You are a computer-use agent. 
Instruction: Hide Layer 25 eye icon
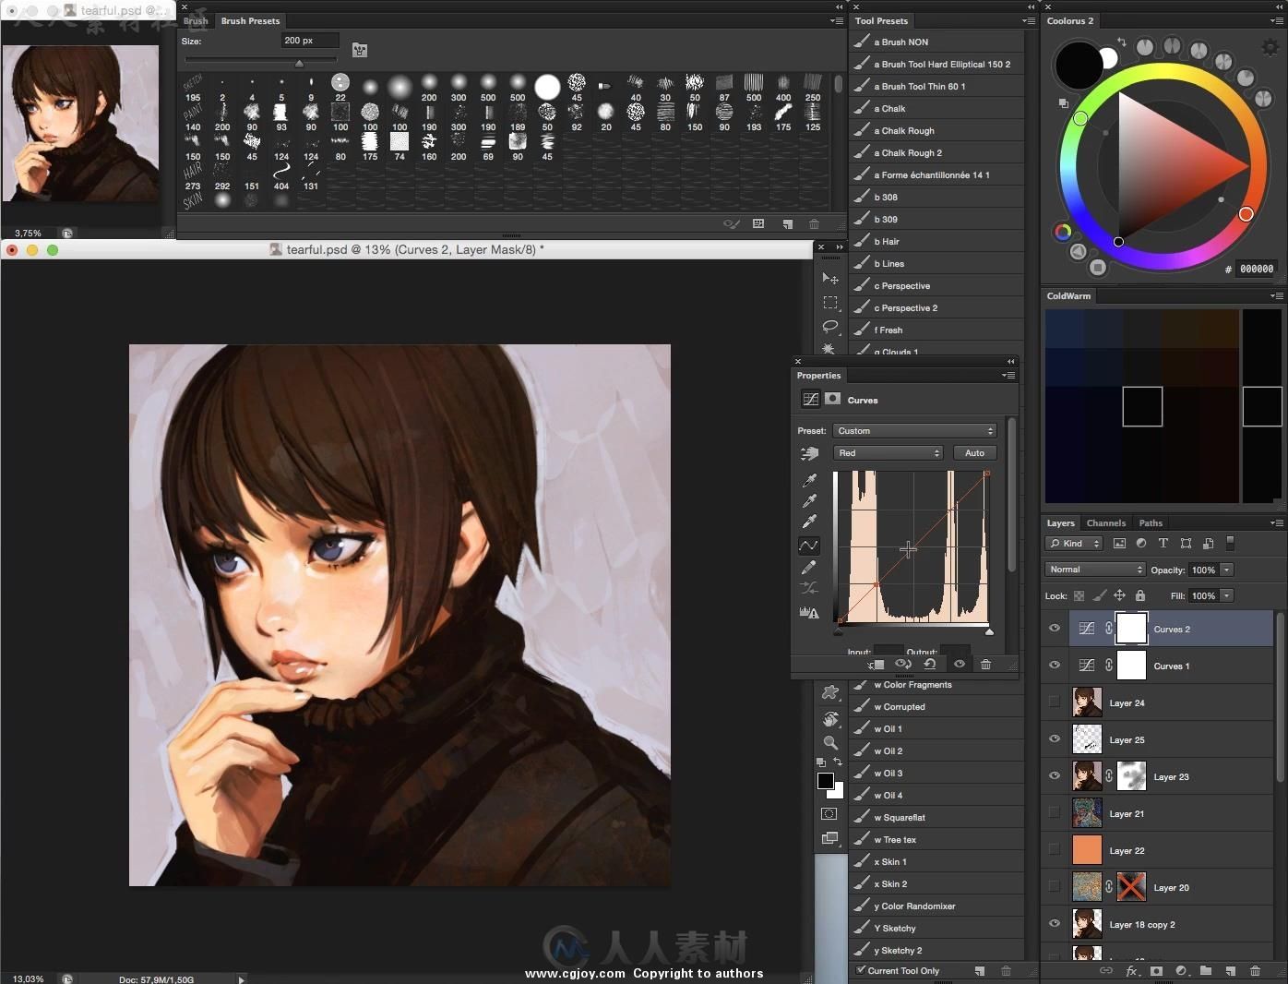pyautogui.click(x=1055, y=739)
